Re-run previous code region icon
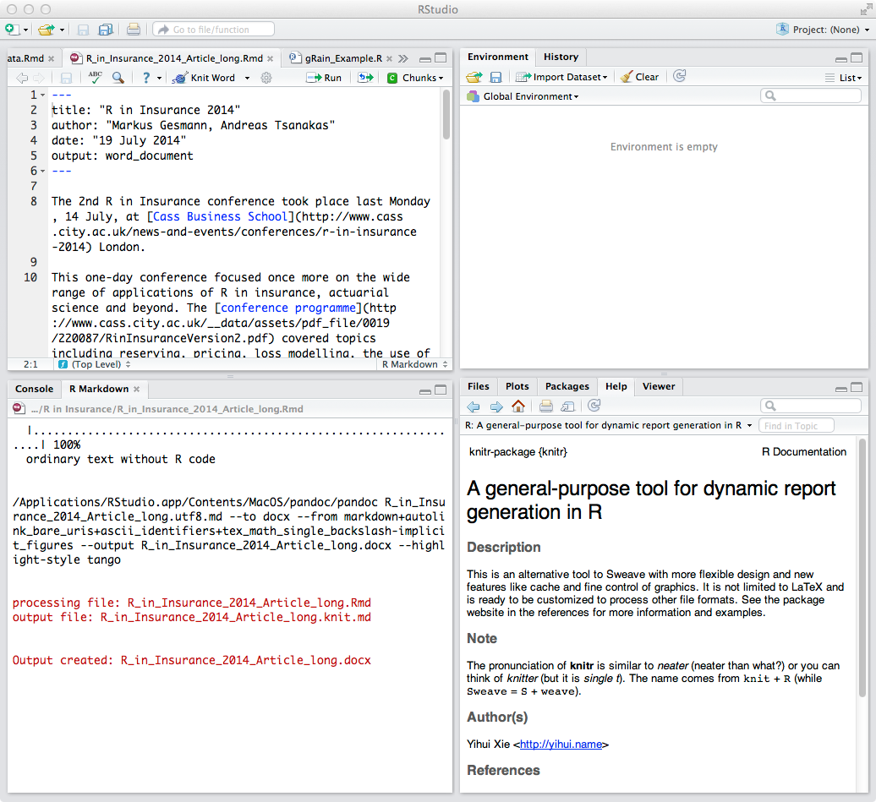This screenshot has height=802, width=876. (x=365, y=78)
